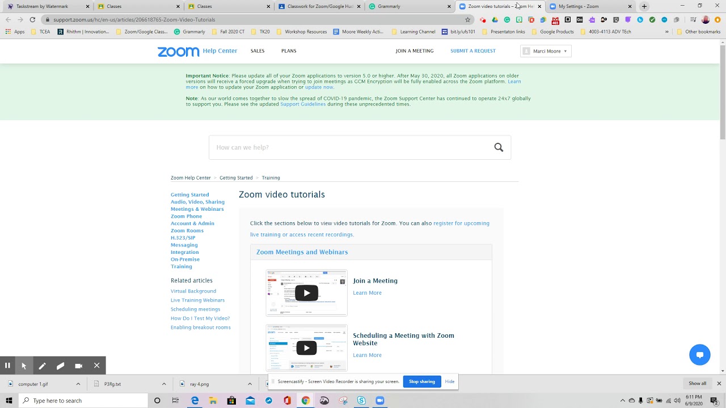Play the Scheduling a Meeting video
This screenshot has width=726, height=408.
(306, 348)
